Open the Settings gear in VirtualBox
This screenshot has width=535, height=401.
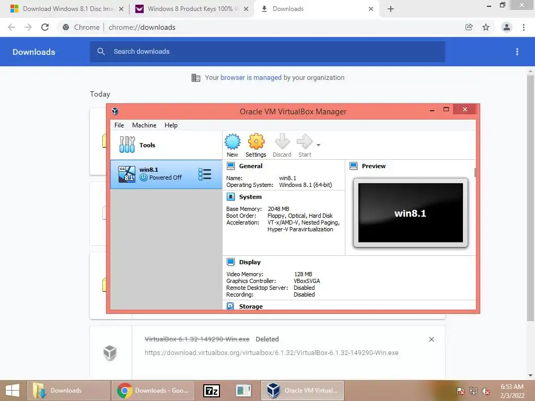click(255, 145)
